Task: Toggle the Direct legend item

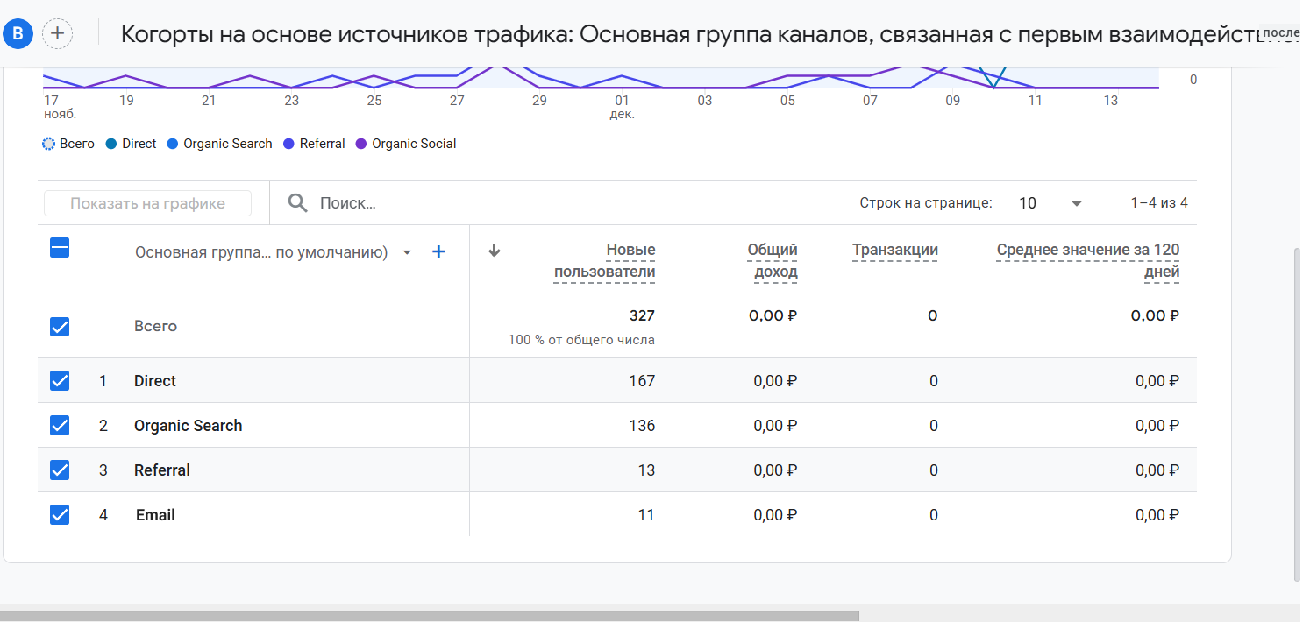Action: click(x=131, y=144)
